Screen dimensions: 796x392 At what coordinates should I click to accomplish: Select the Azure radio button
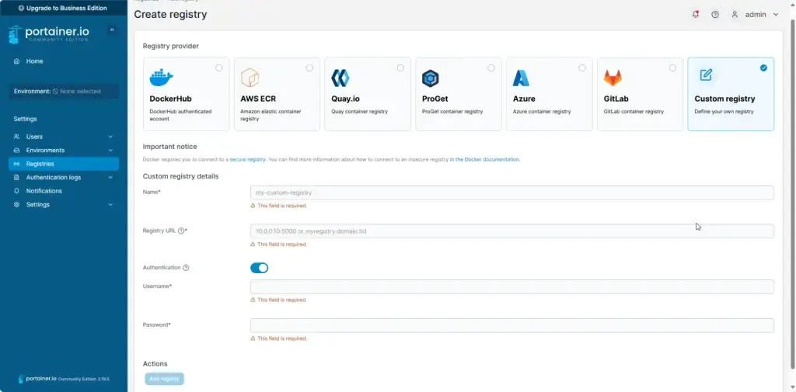581,68
